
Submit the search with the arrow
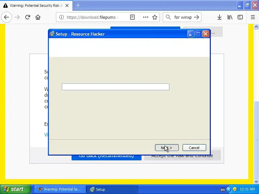tap(197, 17)
